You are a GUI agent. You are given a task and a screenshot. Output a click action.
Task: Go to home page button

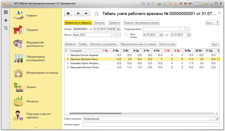pos(68,14)
